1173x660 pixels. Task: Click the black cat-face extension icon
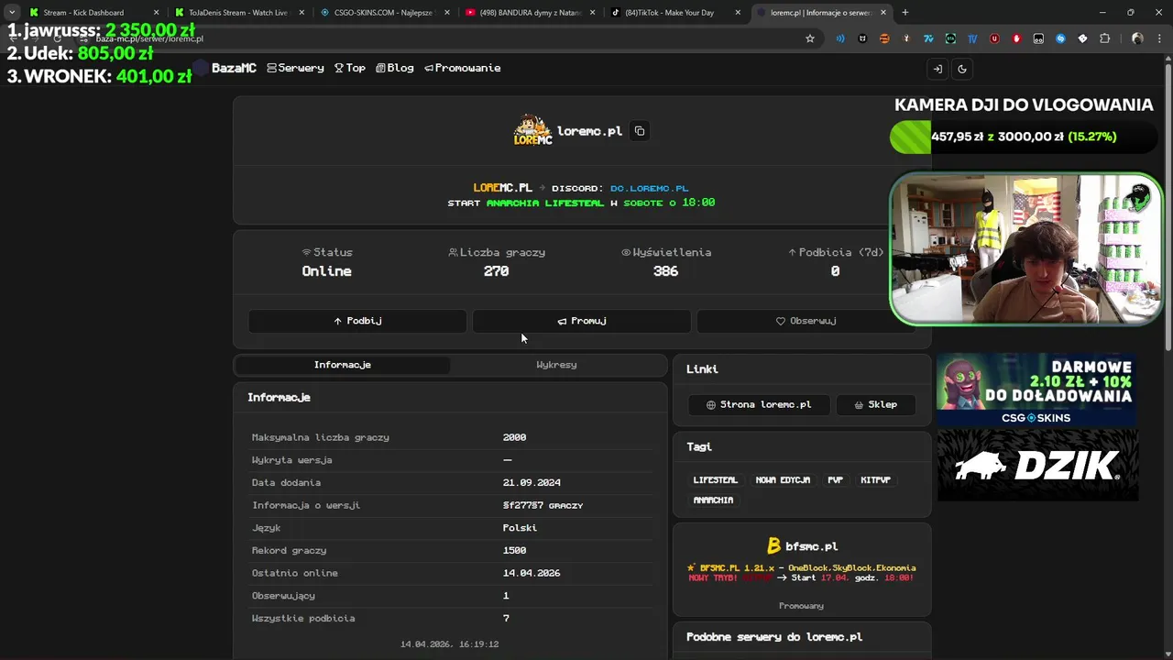862,38
